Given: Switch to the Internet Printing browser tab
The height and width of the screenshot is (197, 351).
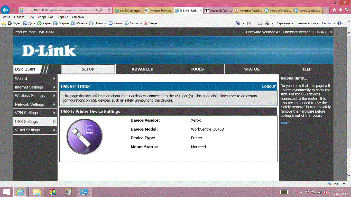Looking at the screenshot, I should pyautogui.click(x=158, y=11).
